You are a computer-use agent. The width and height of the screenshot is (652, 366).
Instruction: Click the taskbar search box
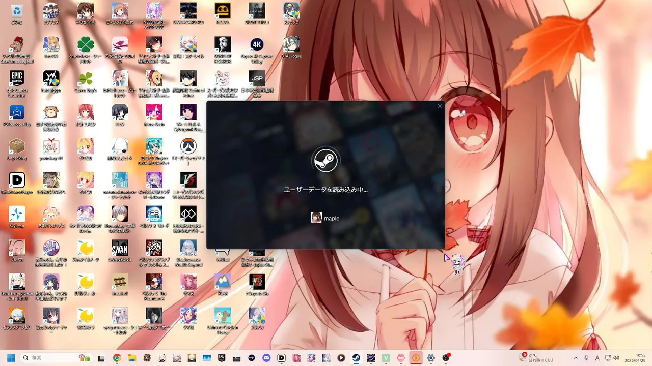tap(57, 358)
